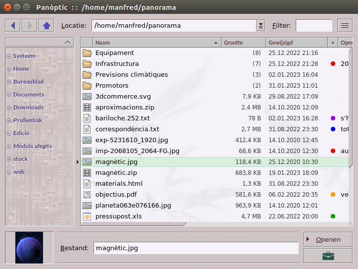Select folder name Previsions climàtiques
Viewport: 358px width, 269px height.
[x=132, y=75]
